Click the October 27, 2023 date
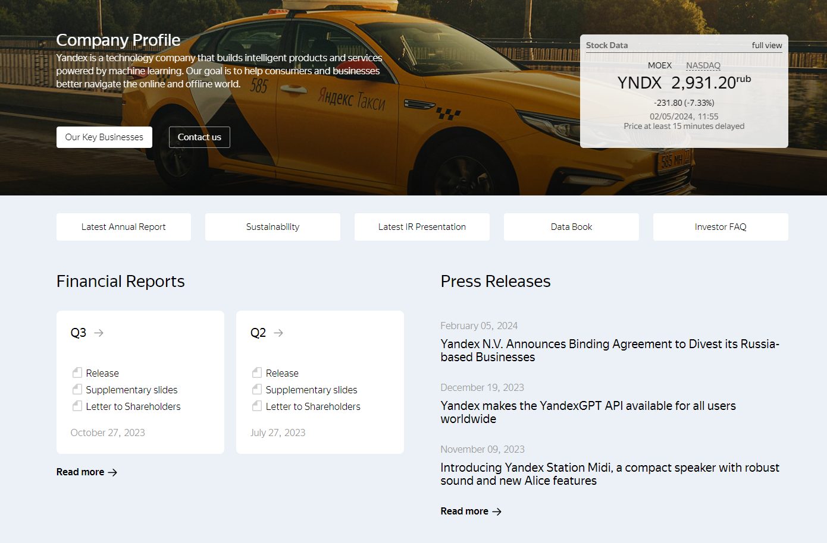 tap(108, 432)
